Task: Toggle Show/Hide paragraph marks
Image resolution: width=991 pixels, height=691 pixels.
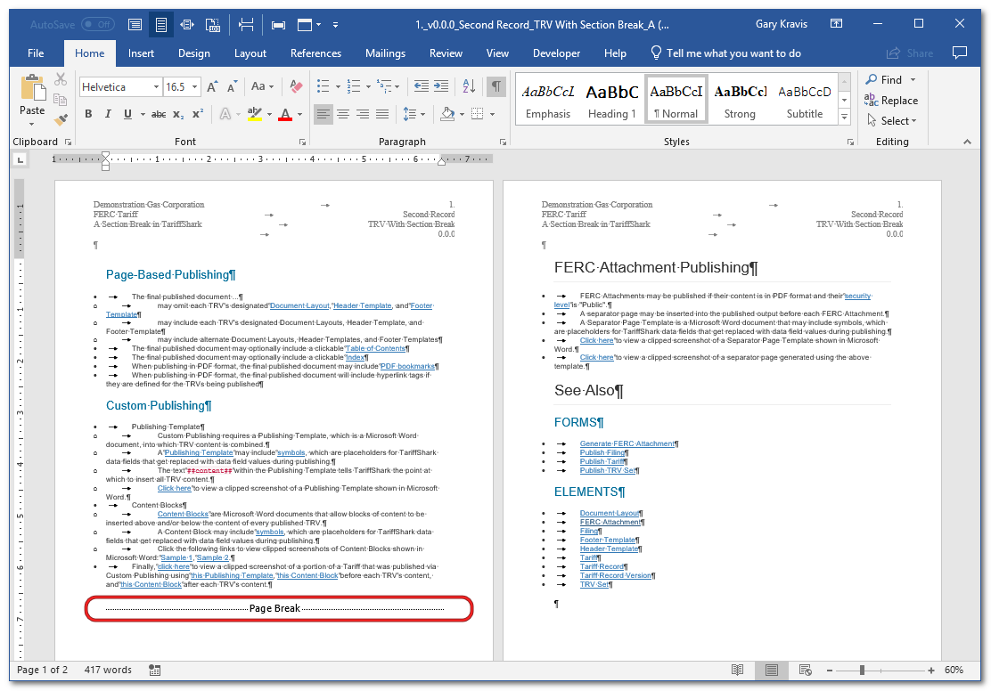Action: point(496,86)
